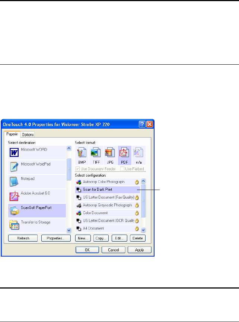The image size is (239, 322).
Task: Click the Autocrop Greyscale Photograph icon
Action: [x=79, y=205]
